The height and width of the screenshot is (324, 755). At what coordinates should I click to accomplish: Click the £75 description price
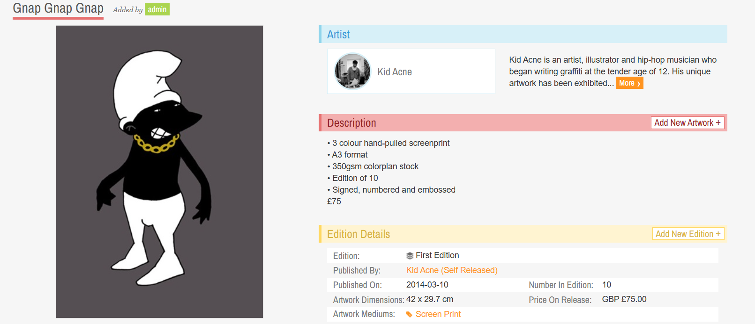(334, 202)
